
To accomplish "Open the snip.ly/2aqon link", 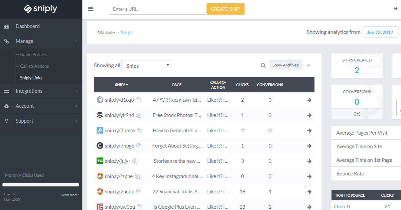I will click(120, 192).
